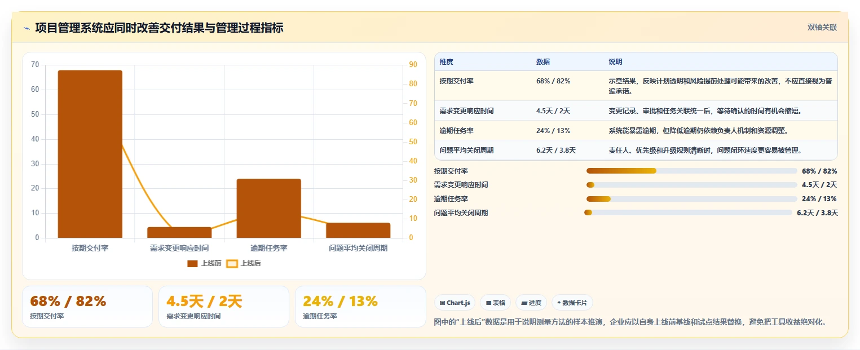Click the 问题平均关闭周期 bar in the chart
Screen dimensions: 860x350
coord(358,231)
